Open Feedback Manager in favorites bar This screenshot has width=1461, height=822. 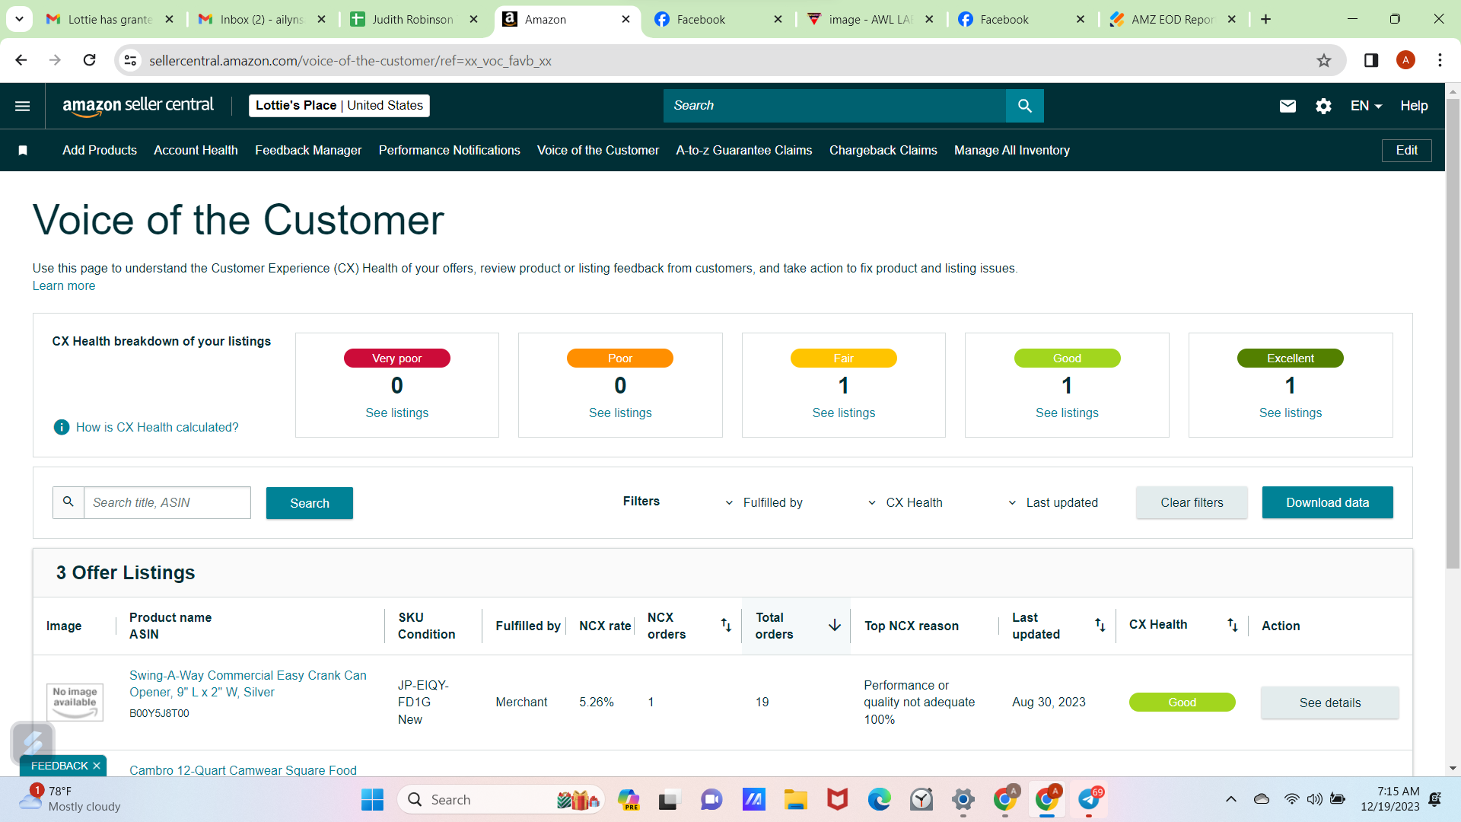pos(308,151)
